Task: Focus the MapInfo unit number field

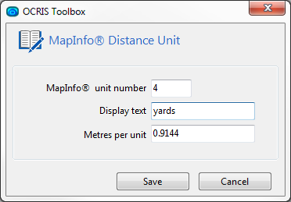Action: click(171, 88)
